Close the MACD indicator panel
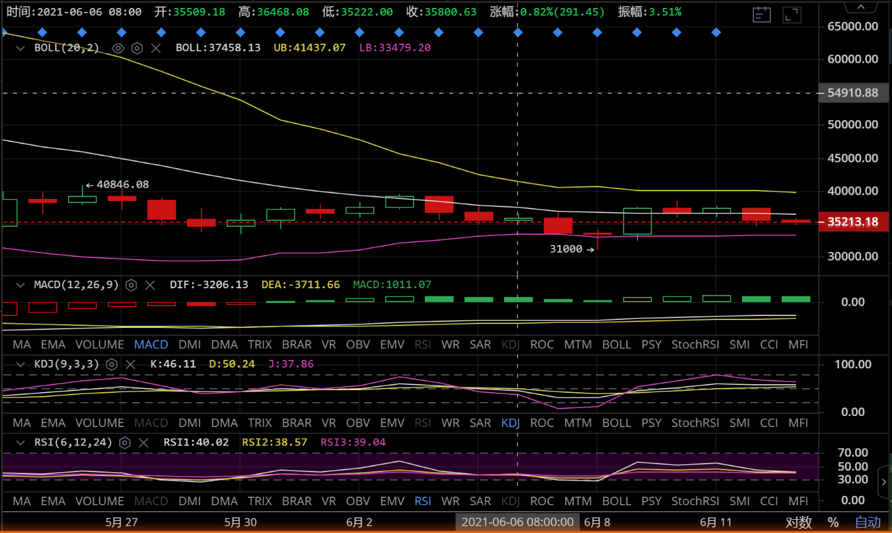Image resolution: width=892 pixels, height=533 pixels. pos(150,285)
